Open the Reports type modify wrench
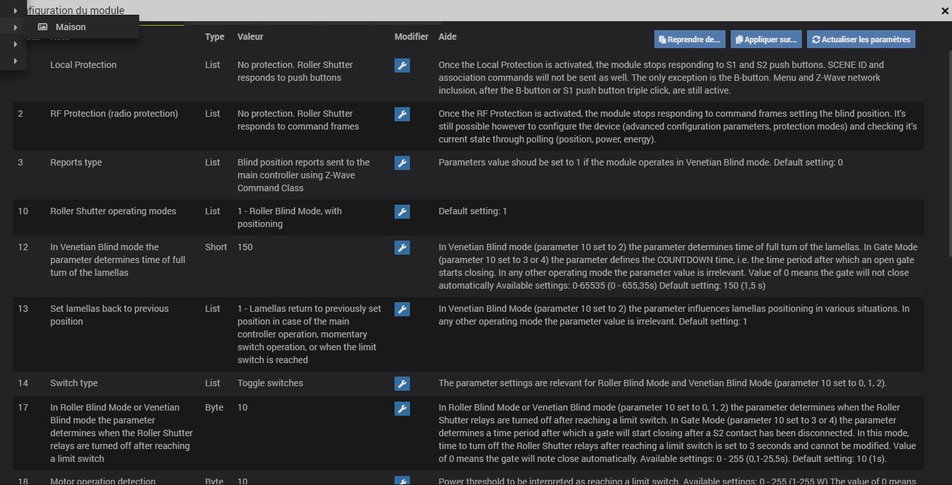This screenshot has height=485, width=952. 402,163
